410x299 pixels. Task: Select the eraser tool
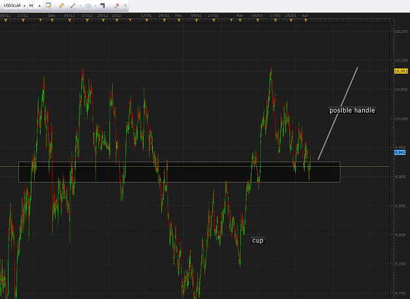116,5
